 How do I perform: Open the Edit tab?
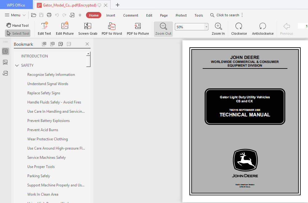[x=149, y=15]
